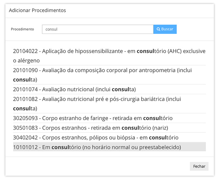Click the 'consul' text in search box
The height and width of the screenshot is (180, 219).
(x=51, y=29)
